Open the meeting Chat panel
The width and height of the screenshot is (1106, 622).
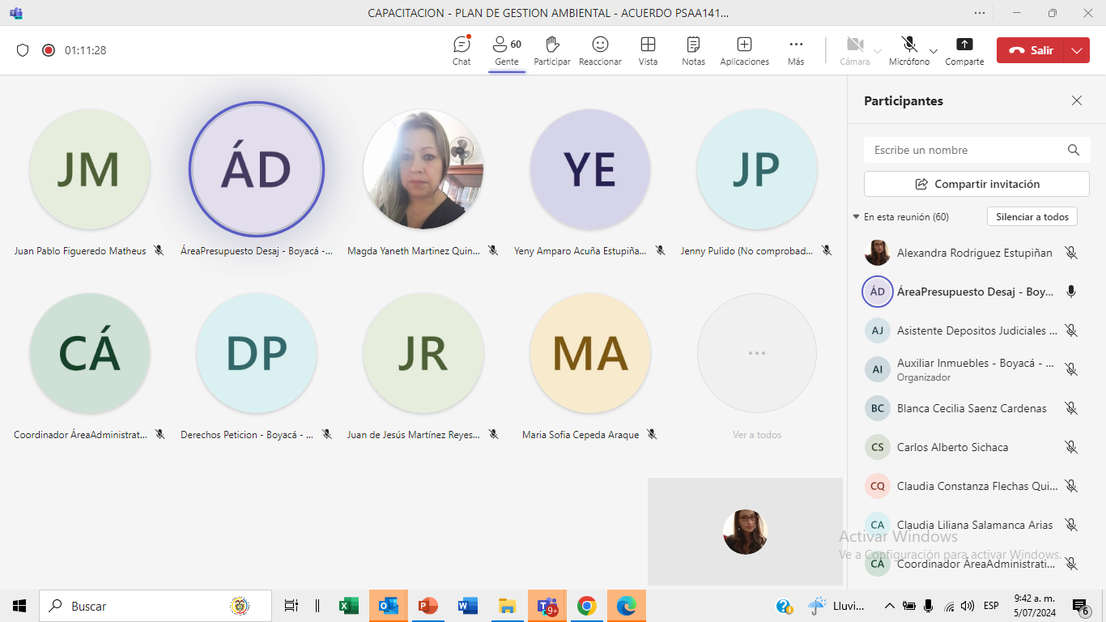(x=462, y=50)
